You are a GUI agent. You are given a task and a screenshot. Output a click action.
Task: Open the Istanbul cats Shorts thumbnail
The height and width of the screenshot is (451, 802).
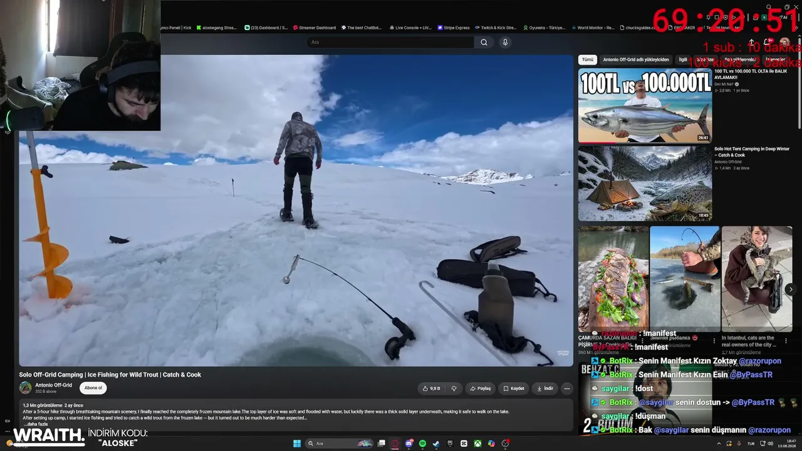click(x=757, y=279)
